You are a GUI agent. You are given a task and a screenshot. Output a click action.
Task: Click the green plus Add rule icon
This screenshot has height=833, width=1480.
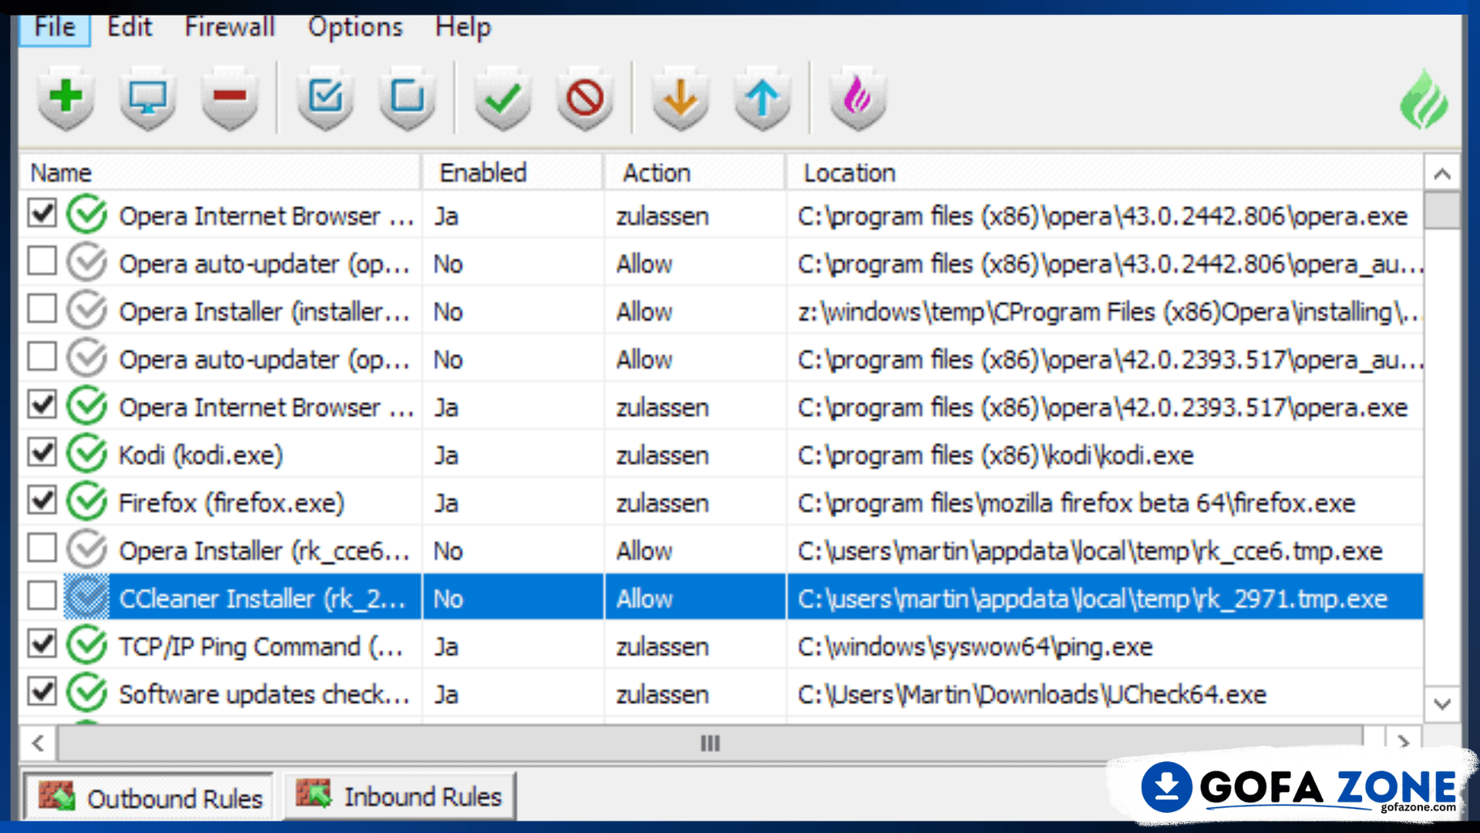(66, 98)
